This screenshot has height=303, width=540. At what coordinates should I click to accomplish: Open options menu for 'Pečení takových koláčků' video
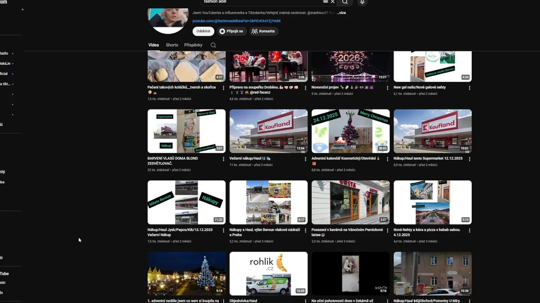point(224,88)
